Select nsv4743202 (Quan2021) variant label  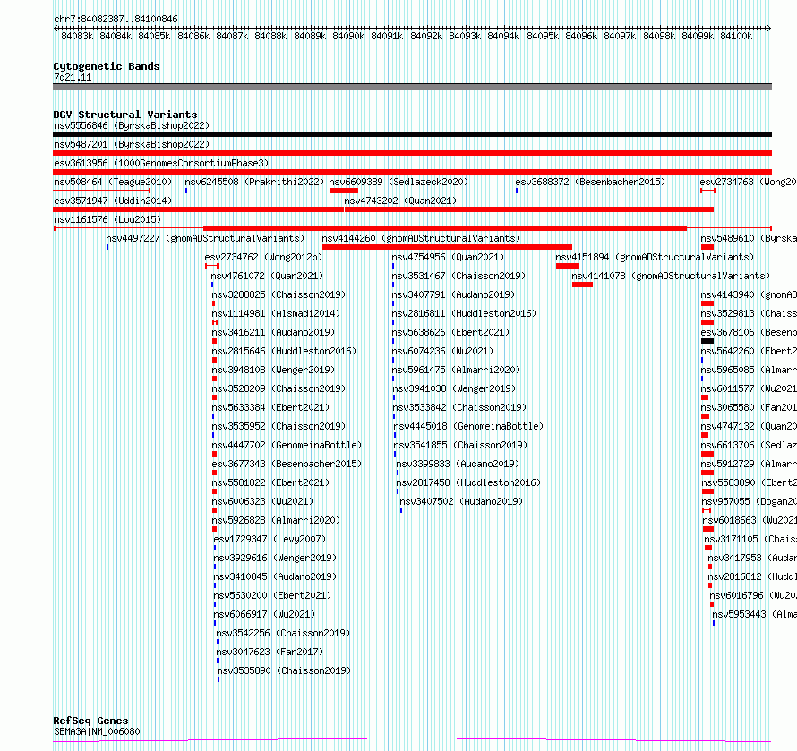(x=400, y=201)
